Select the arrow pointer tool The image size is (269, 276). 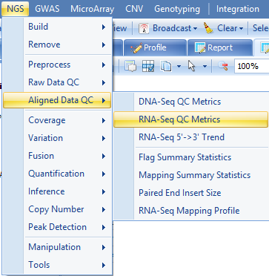click(191, 66)
